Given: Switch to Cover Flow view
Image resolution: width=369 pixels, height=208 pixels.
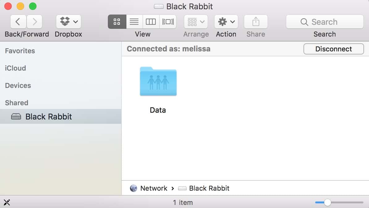Looking at the screenshot, I should [x=168, y=22].
